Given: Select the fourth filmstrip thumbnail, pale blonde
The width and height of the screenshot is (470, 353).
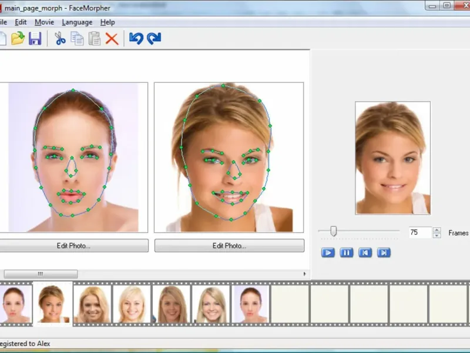Looking at the screenshot, I should [132, 304].
